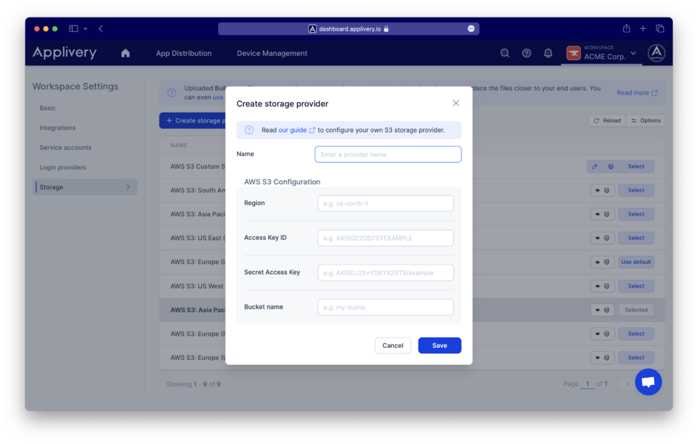Cancel the storage provider dialog
Image resolution: width=698 pixels, height=444 pixels.
click(393, 346)
